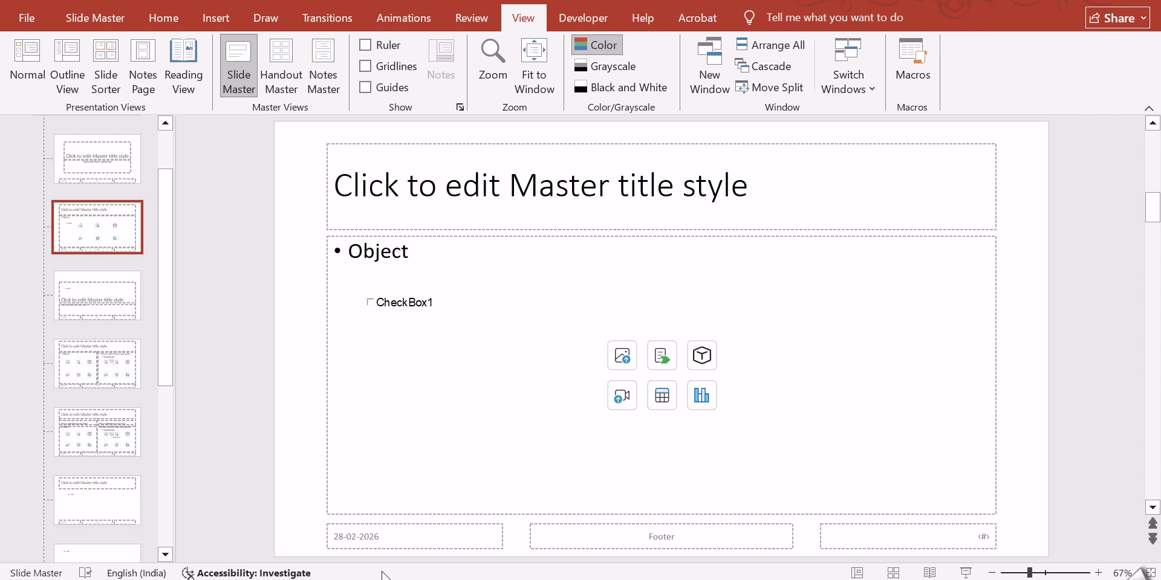The width and height of the screenshot is (1161, 580).
Task: Open a New Window of the presentation
Action: (x=709, y=65)
